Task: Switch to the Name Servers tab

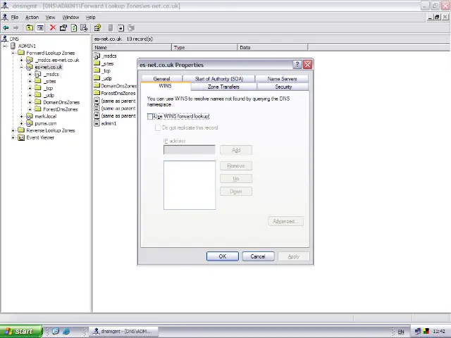Action: 282,79
